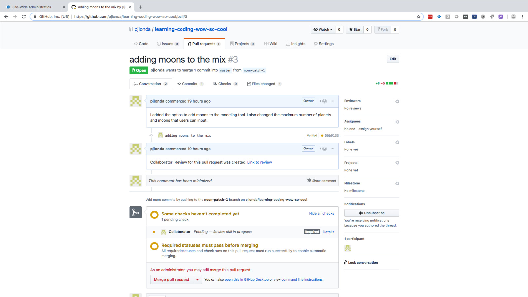Click the browser address bar

231,17
